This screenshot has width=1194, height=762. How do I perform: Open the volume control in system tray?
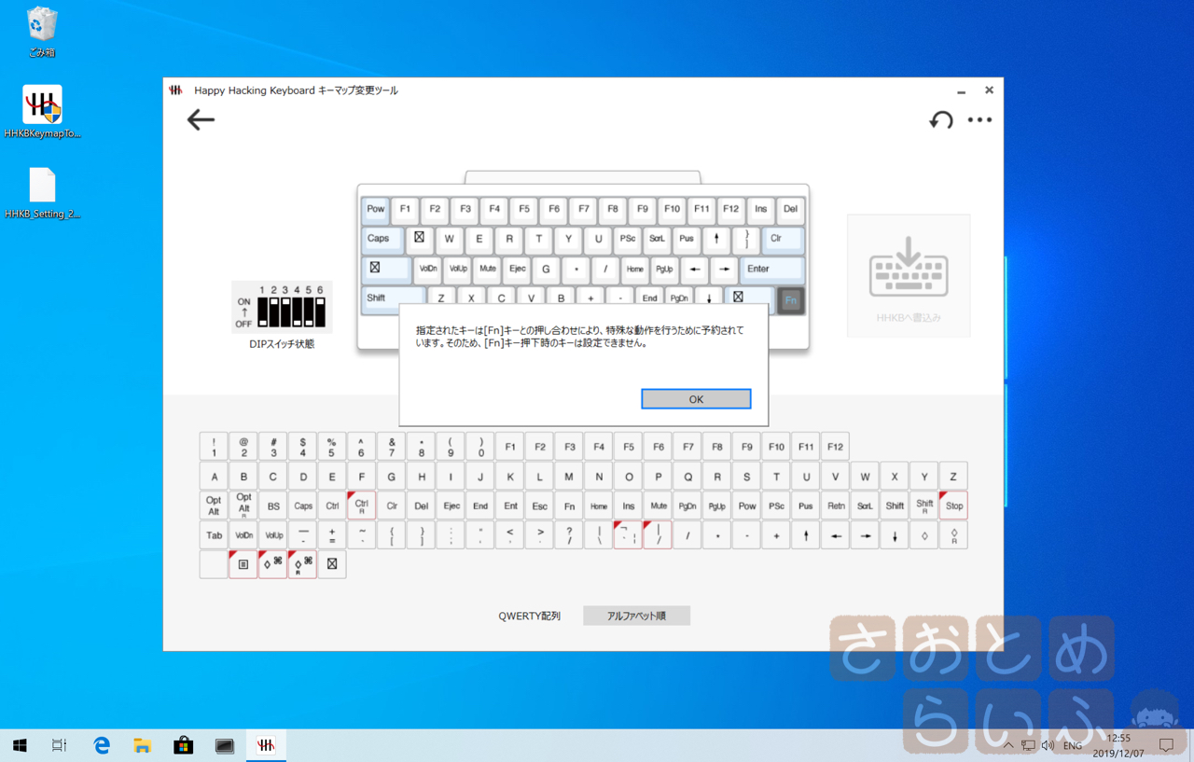coord(1048,745)
